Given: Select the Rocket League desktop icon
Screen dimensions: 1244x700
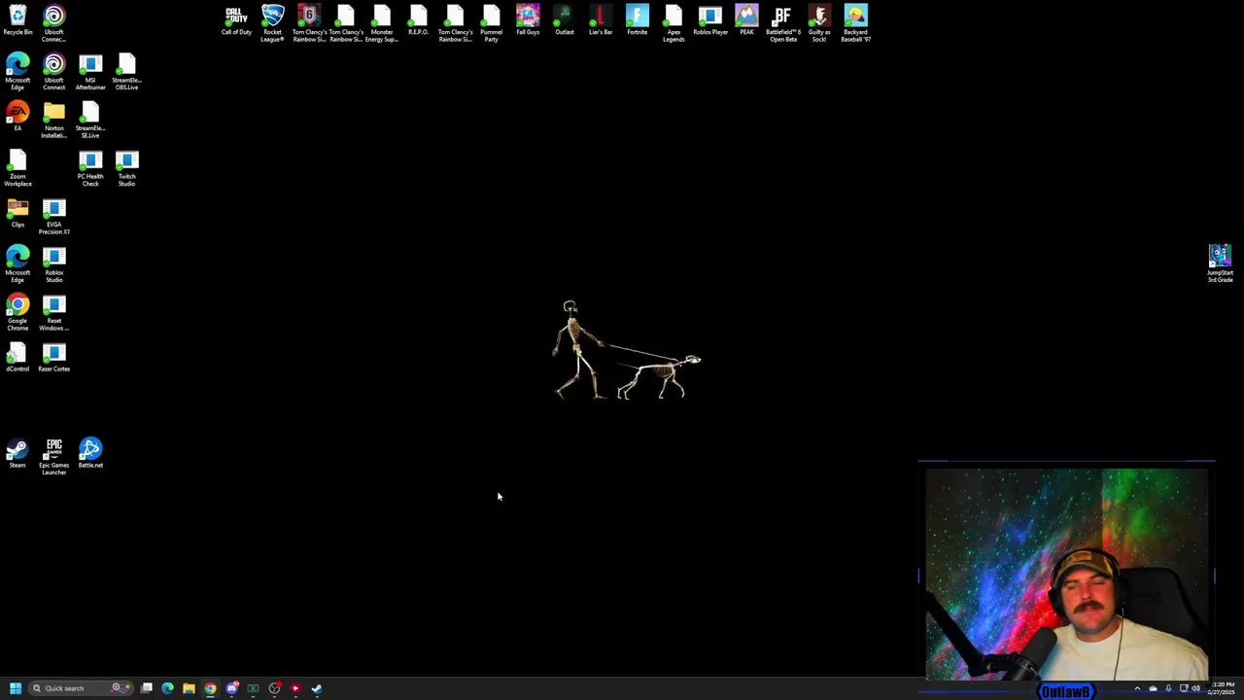Looking at the screenshot, I should point(272,23).
